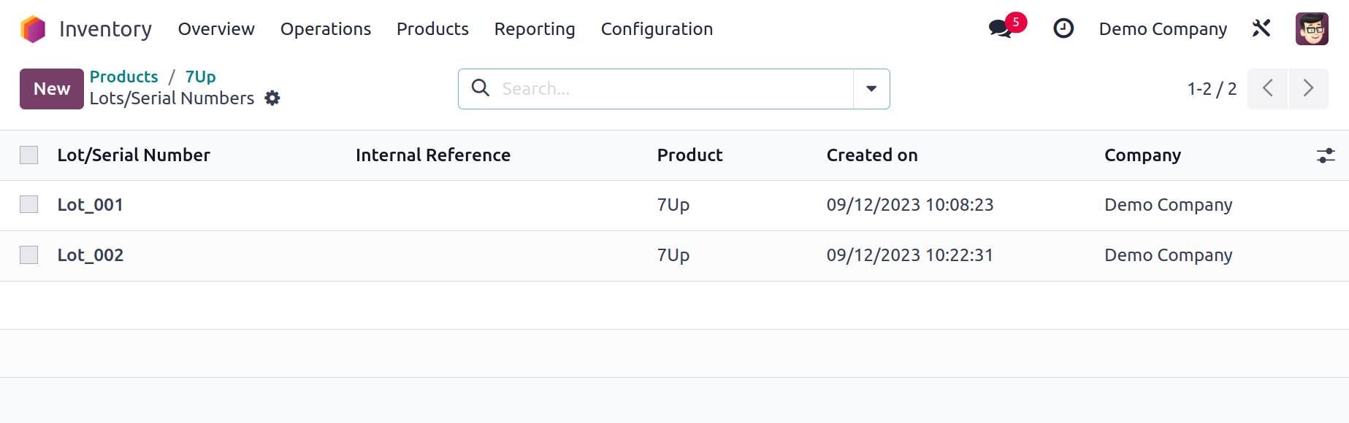The height and width of the screenshot is (423, 1349).
Task: Check the Lot_001 row checkbox
Action: (29, 205)
